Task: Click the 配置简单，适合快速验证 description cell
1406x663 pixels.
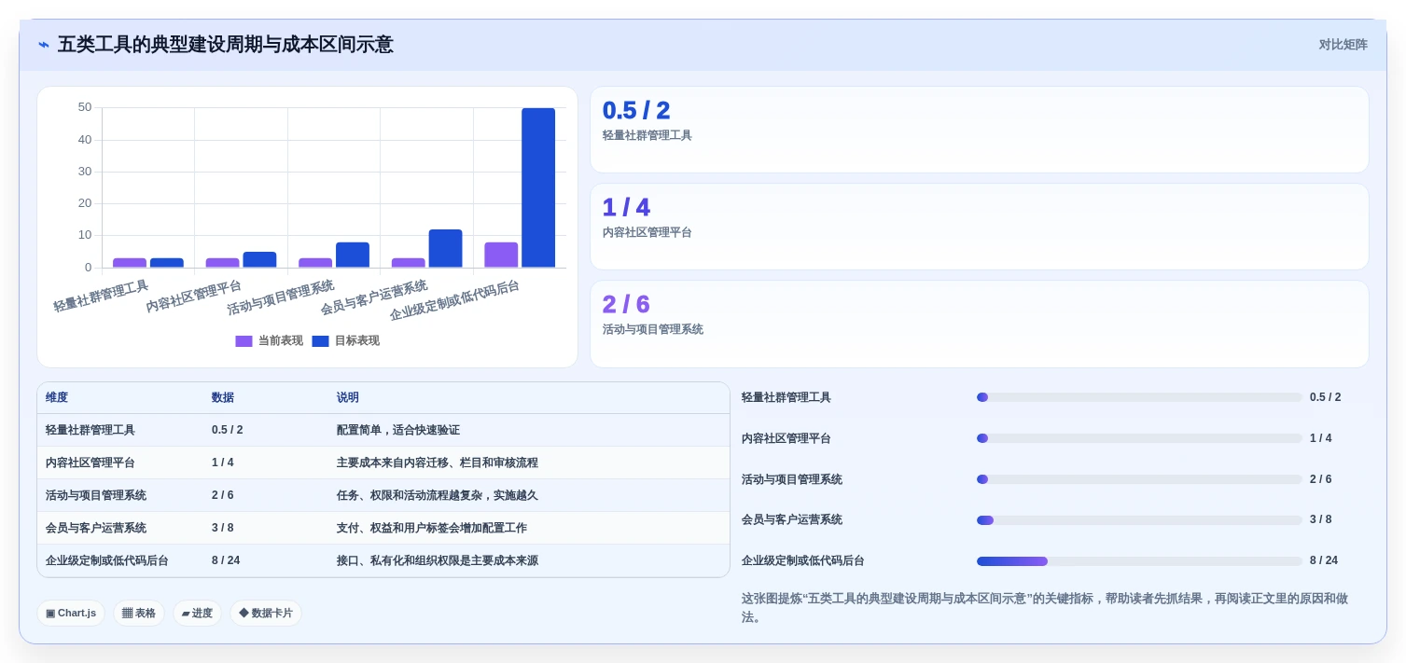Action: pos(398,430)
